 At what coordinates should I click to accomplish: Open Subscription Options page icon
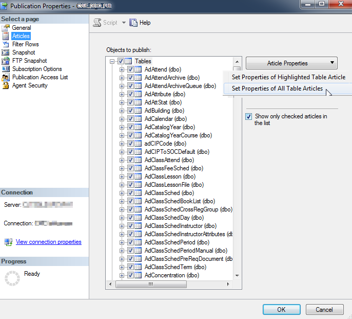point(6,69)
